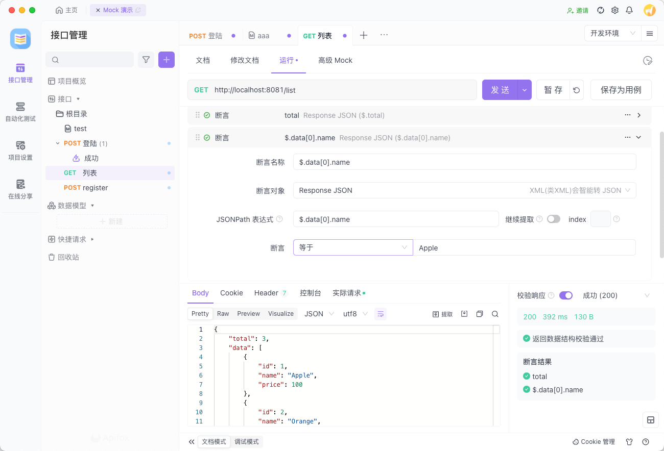Click the filter funnel icon beside the search box

(146, 60)
